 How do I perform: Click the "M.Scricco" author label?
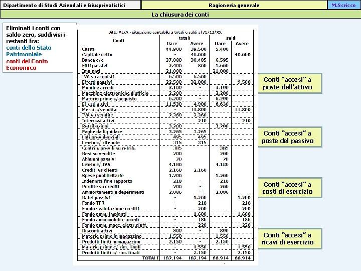point(344,5)
